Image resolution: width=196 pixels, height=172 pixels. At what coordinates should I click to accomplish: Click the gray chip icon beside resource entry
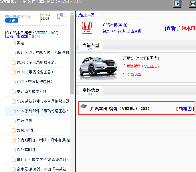pyautogui.click(x=84, y=106)
